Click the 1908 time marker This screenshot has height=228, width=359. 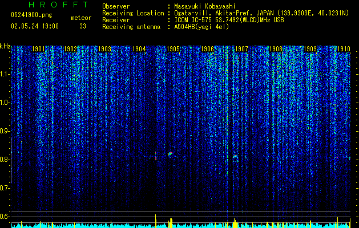coord(276,49)
